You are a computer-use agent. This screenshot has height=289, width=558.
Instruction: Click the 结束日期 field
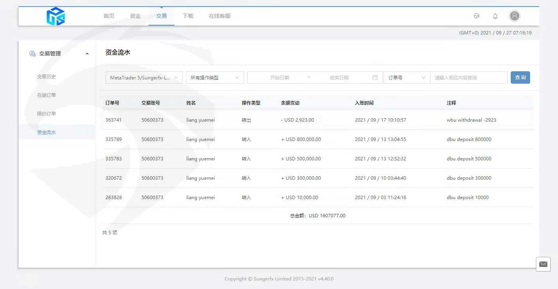click(339, 77)
